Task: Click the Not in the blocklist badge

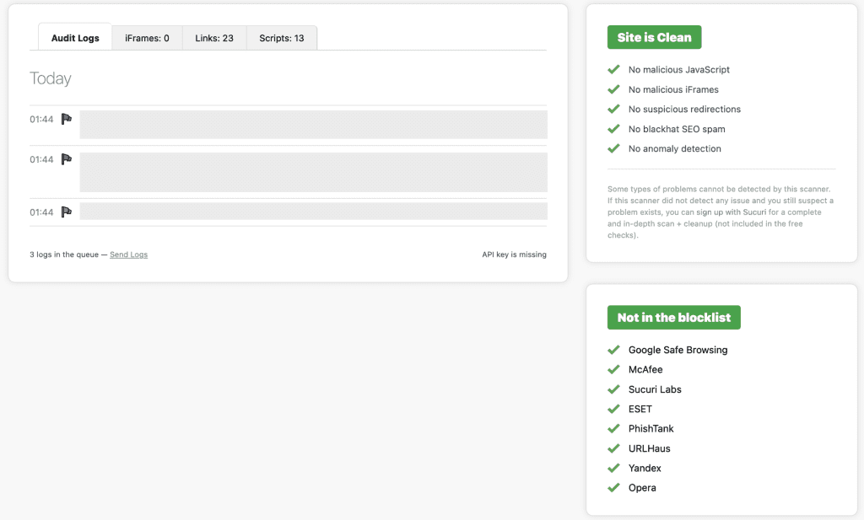Action: click(x=673, y=318)
